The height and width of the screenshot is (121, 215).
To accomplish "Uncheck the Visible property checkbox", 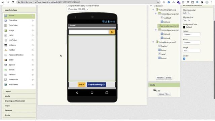I will tap(184, 58).
